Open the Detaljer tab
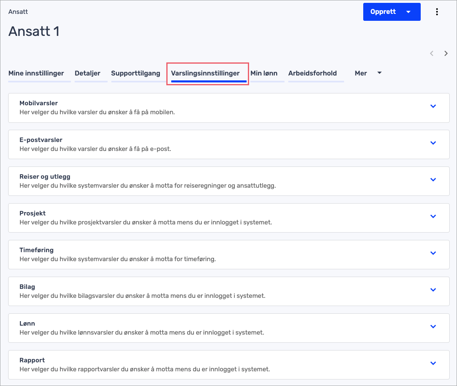 point(87,73)
